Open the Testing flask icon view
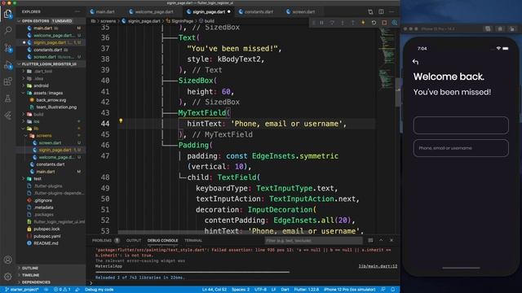The image size is (522, 293). point(7,98)
